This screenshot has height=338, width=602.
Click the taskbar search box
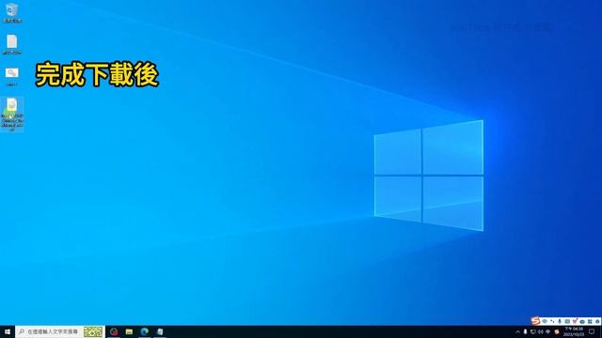(x=60, y=331)
